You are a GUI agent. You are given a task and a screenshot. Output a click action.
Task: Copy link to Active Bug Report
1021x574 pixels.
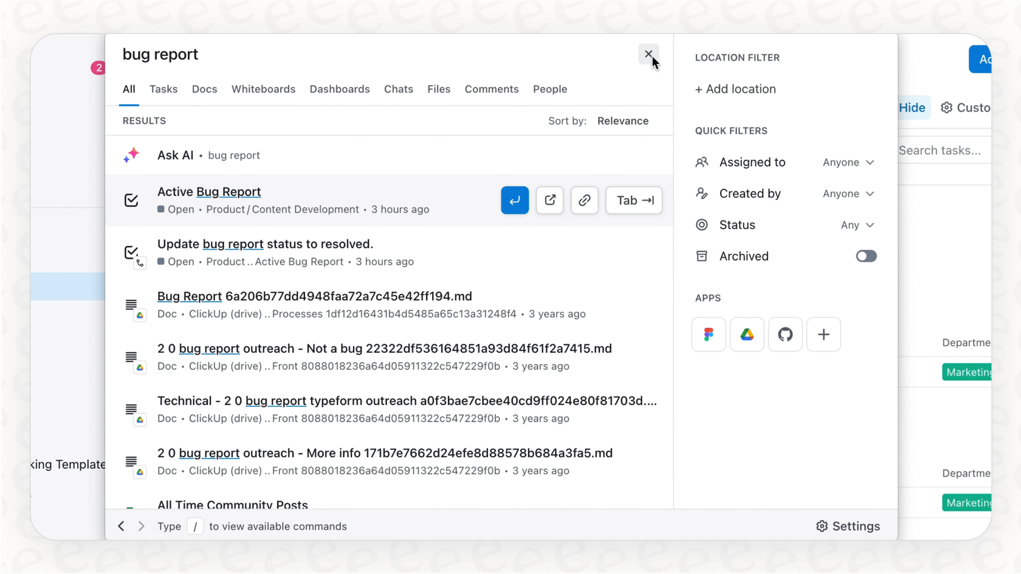point(584,200)
